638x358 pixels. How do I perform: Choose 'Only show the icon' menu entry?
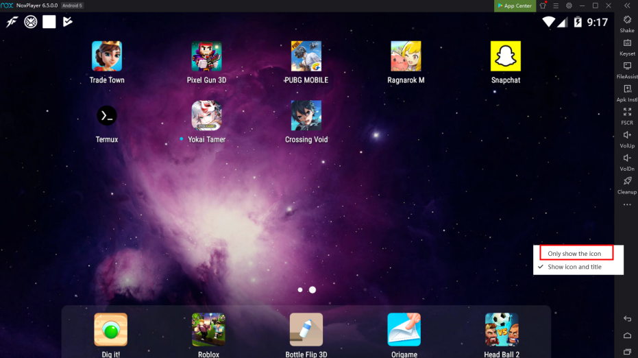pyautogui.click(x=574, y=254)
